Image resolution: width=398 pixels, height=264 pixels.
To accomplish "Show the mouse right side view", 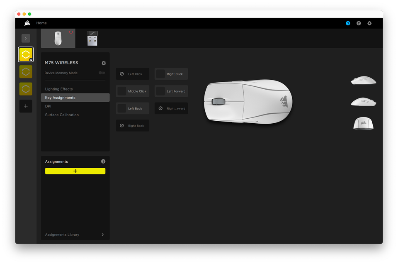I will [363, 102].
